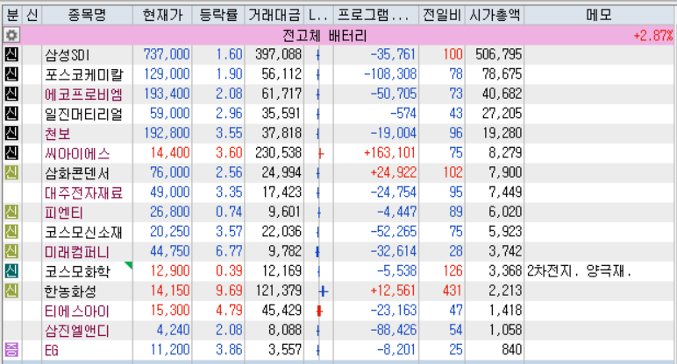677x364 pixels.
Task: Sort by the 현재가 column header
Action: [x=163, y=16]
